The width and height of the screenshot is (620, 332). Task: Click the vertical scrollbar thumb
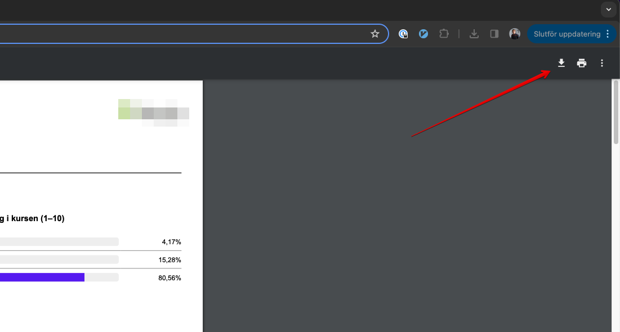(616, 113)
